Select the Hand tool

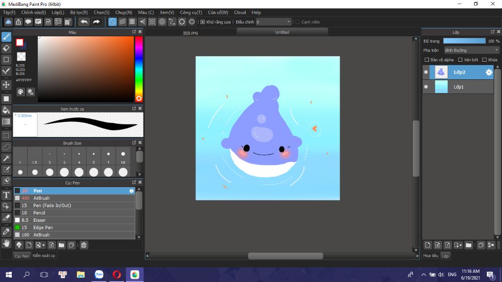click(x=6, y=243)
